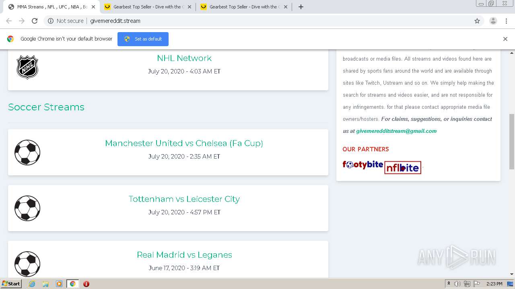Dismiss the default browser notification bar
The height and width of the screenshot is (289, 515).
[505, 39]
